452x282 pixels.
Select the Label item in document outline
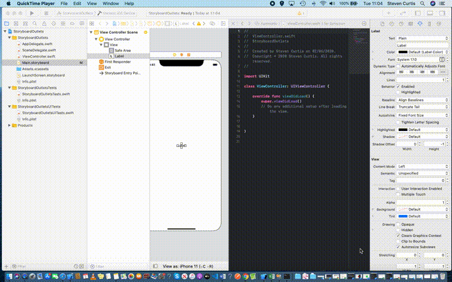tap(119, 56)
